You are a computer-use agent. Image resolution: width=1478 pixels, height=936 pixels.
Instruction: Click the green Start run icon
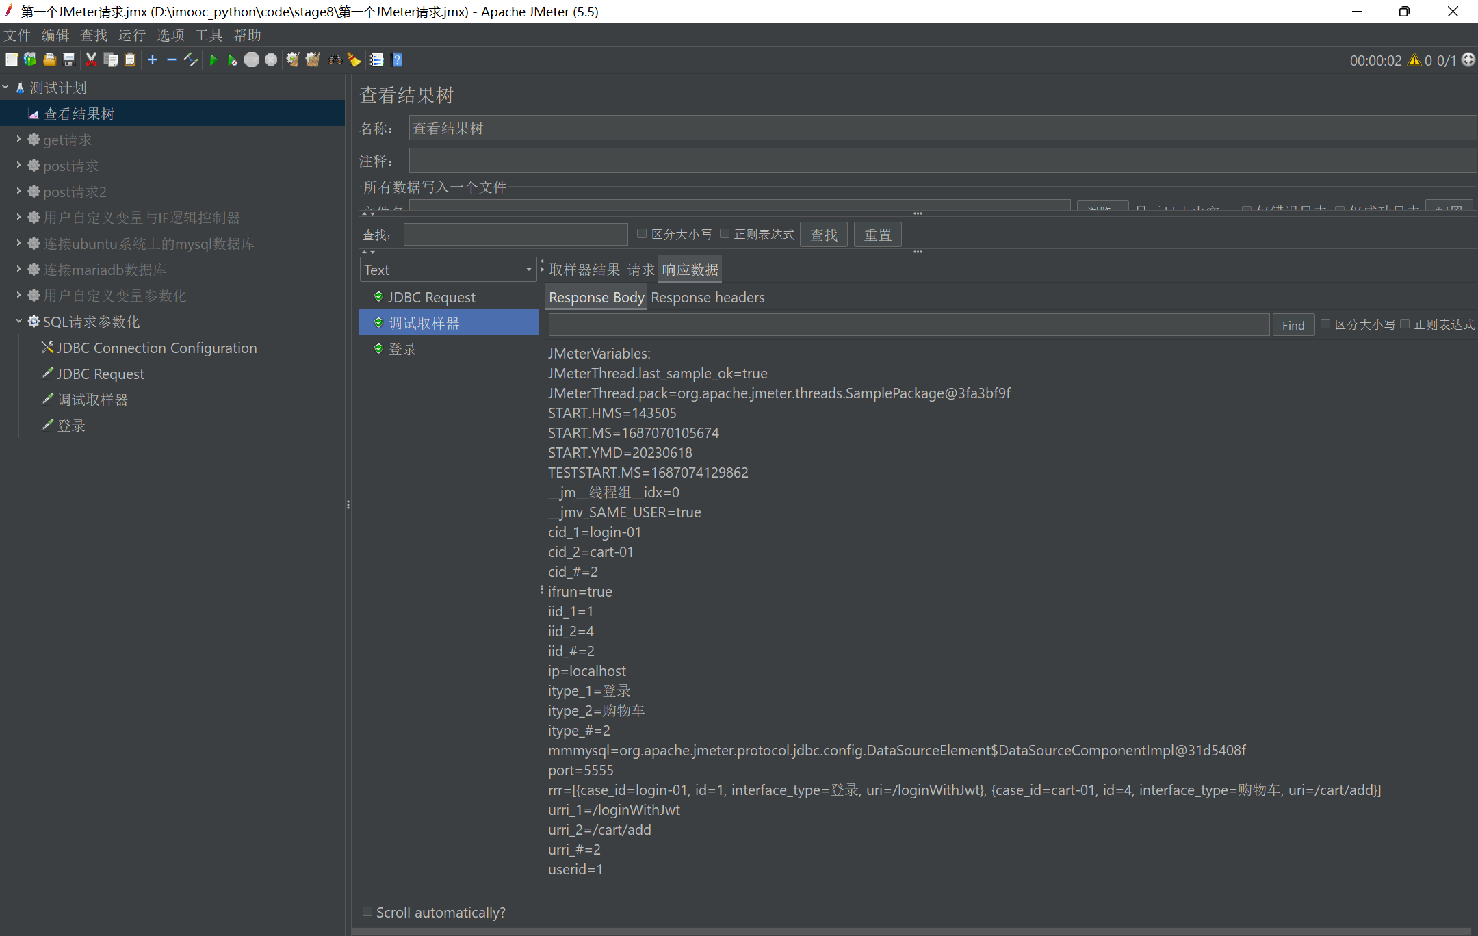coord(213,60)
